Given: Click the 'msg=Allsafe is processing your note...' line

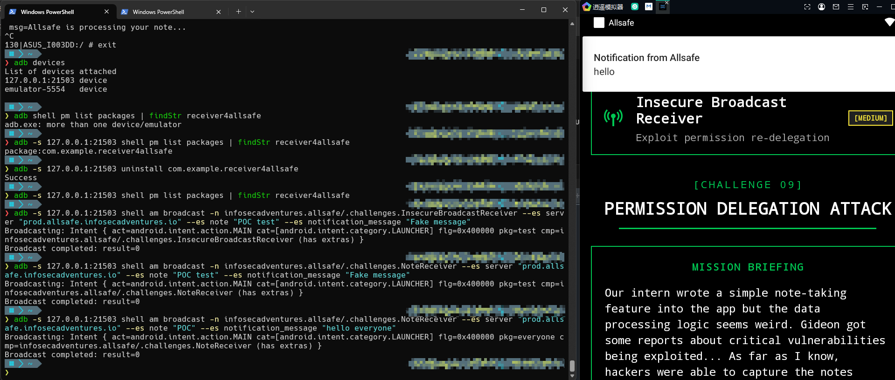Looking at the screenshot, I should [97, 27].
